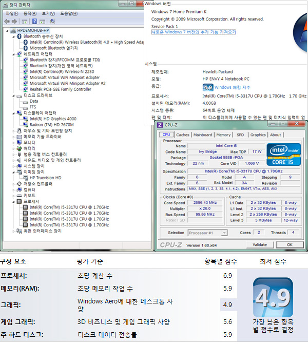Open the Processor #1 selection dropdown
This screenshot has width=308, height=344.
[x=207, y=233]
